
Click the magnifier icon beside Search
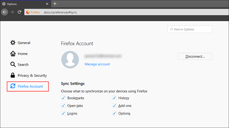(x=13, y=64)
